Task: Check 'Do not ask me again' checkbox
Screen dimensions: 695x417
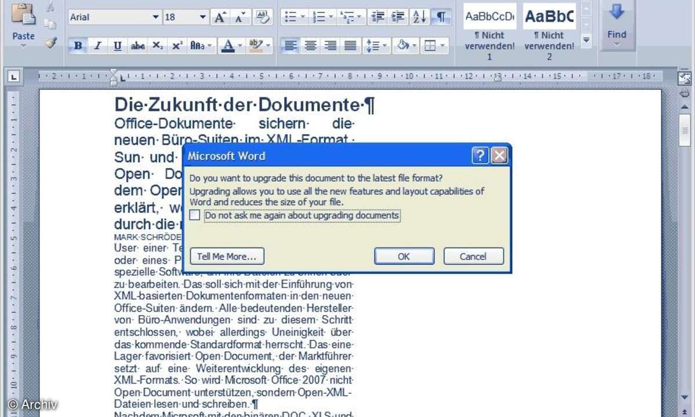Action: (x=195, y=215)
